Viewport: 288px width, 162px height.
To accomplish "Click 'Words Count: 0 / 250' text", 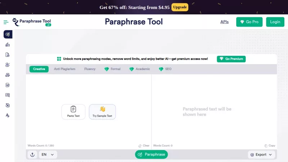I will click(41, 145).
